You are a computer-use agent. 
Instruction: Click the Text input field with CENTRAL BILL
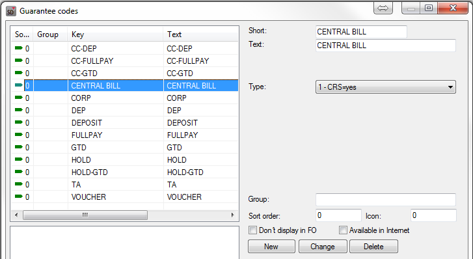pos(386,46)
